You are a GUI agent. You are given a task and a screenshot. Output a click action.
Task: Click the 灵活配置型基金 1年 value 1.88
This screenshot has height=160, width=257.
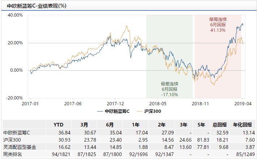[143, 147]
